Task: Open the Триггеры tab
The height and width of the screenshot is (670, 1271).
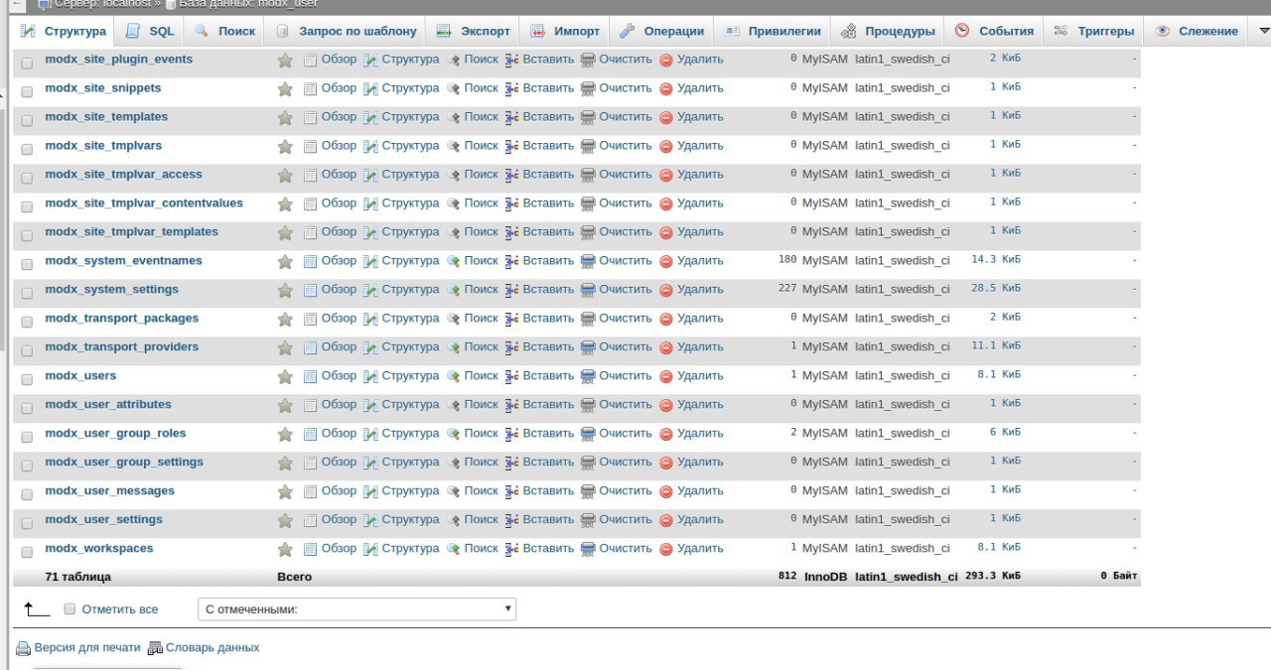Action: click(x=1094, y=31)
